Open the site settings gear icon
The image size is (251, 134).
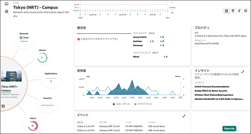(x=246, y=11)
